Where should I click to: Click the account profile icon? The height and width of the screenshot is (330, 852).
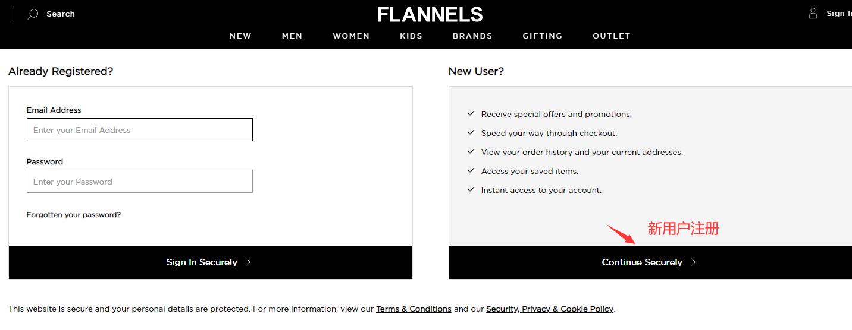coord(813,13)
